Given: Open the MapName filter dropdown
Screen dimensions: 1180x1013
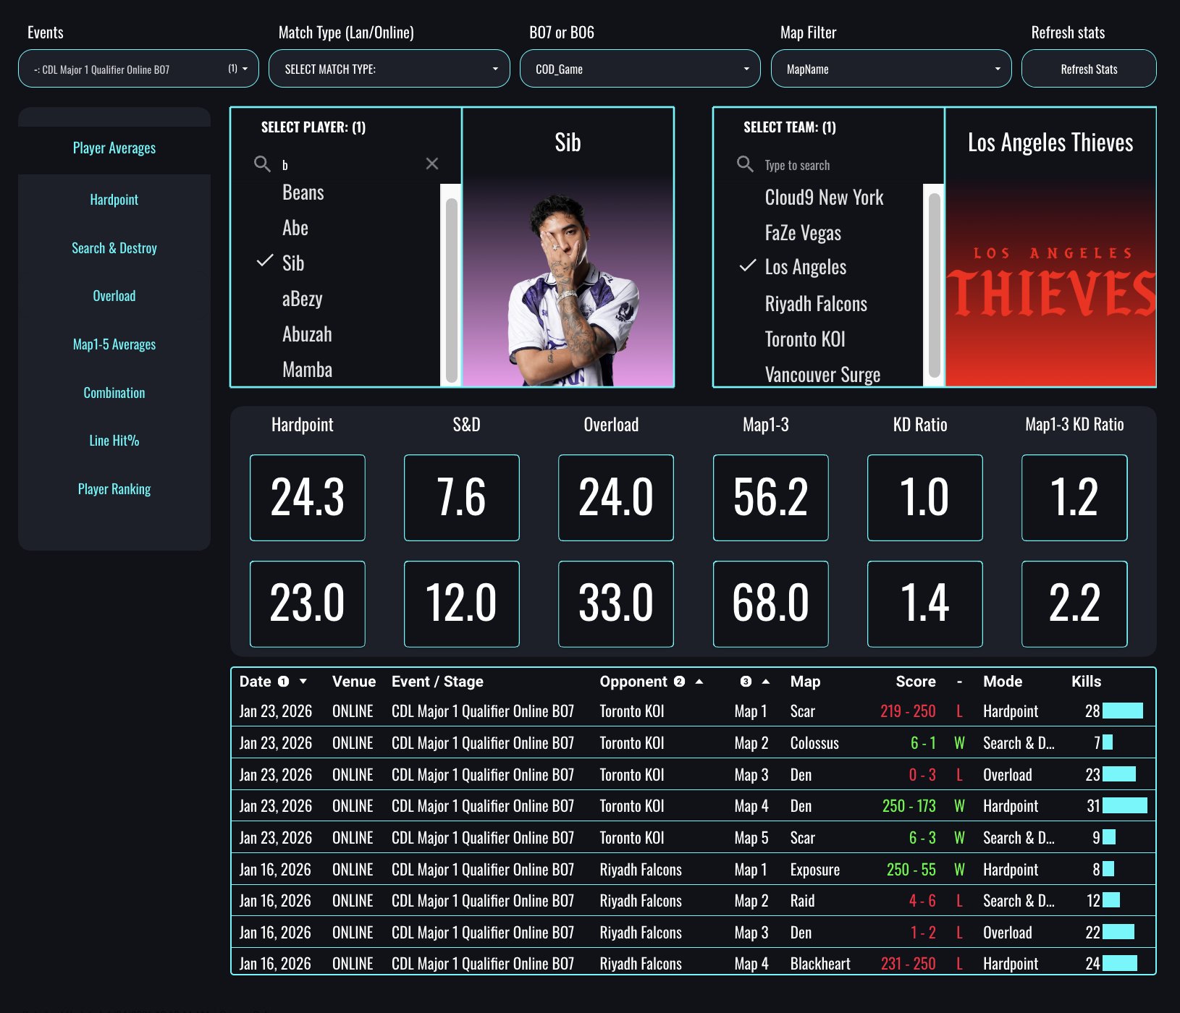Looking at the screenshot, I should (x=890, y=69).
